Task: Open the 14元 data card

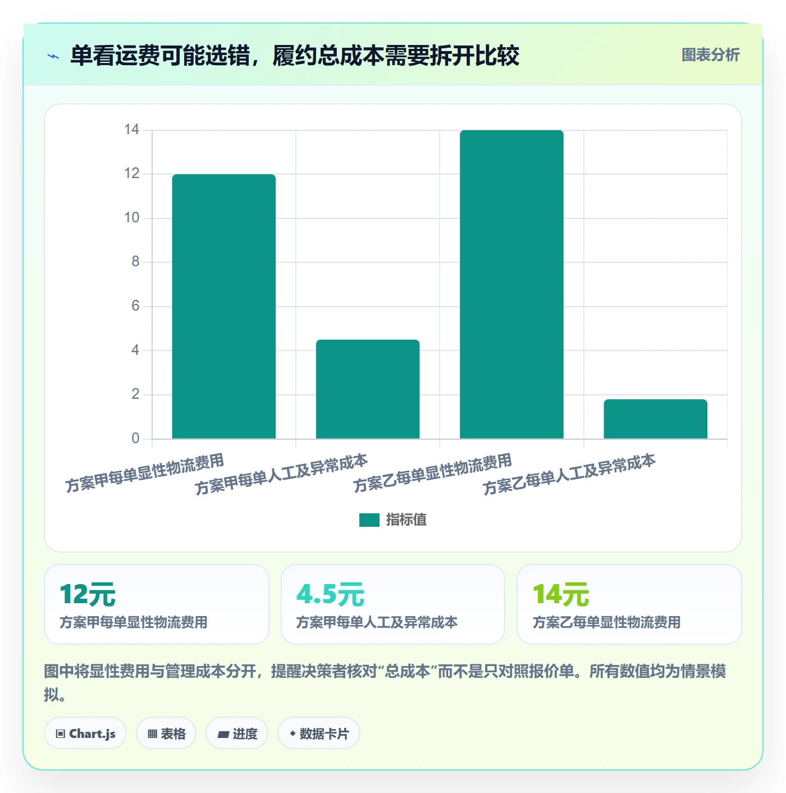Action: click(x=629, y=604)
